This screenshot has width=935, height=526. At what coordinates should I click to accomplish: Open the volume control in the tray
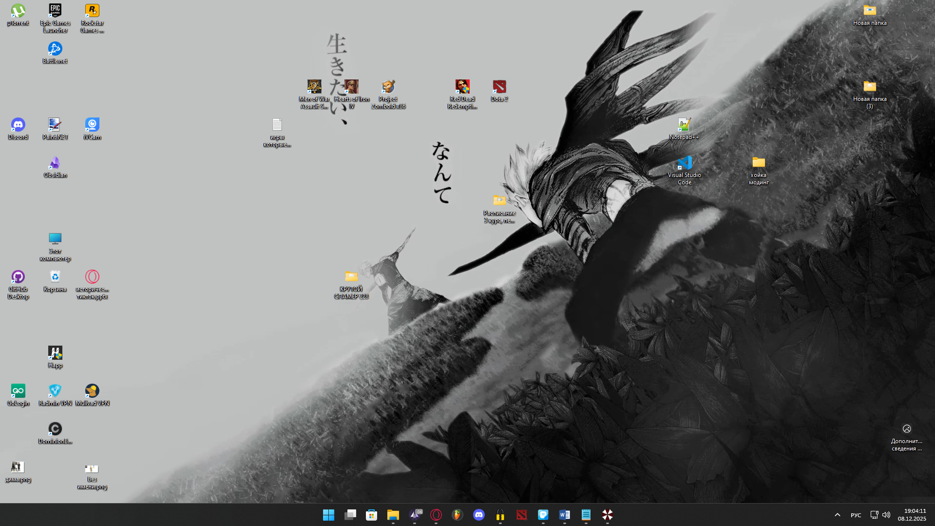click(x=886, y=515)
